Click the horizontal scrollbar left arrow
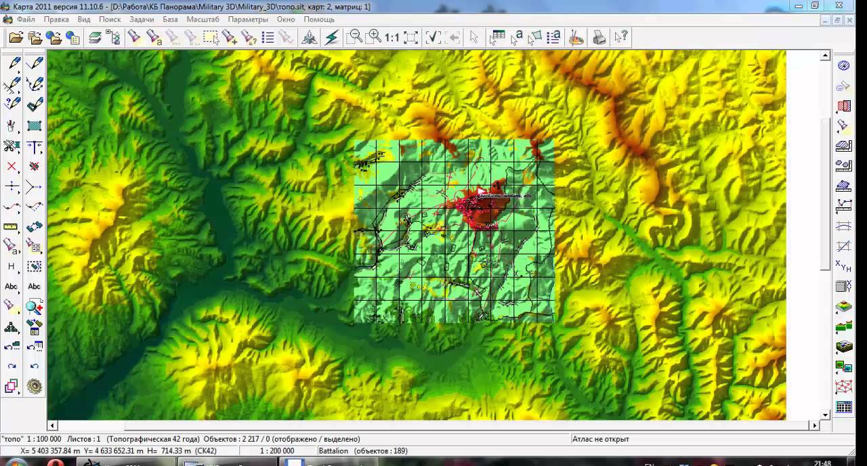 click(53, 426)
